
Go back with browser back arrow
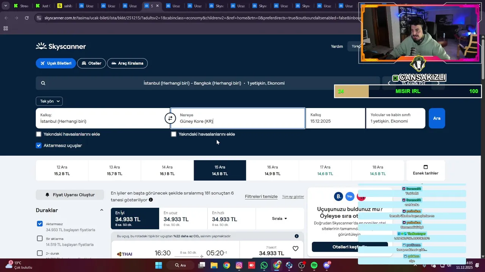click(6, 18)
